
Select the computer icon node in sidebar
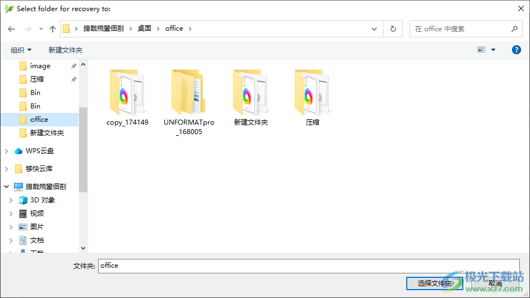18,186
